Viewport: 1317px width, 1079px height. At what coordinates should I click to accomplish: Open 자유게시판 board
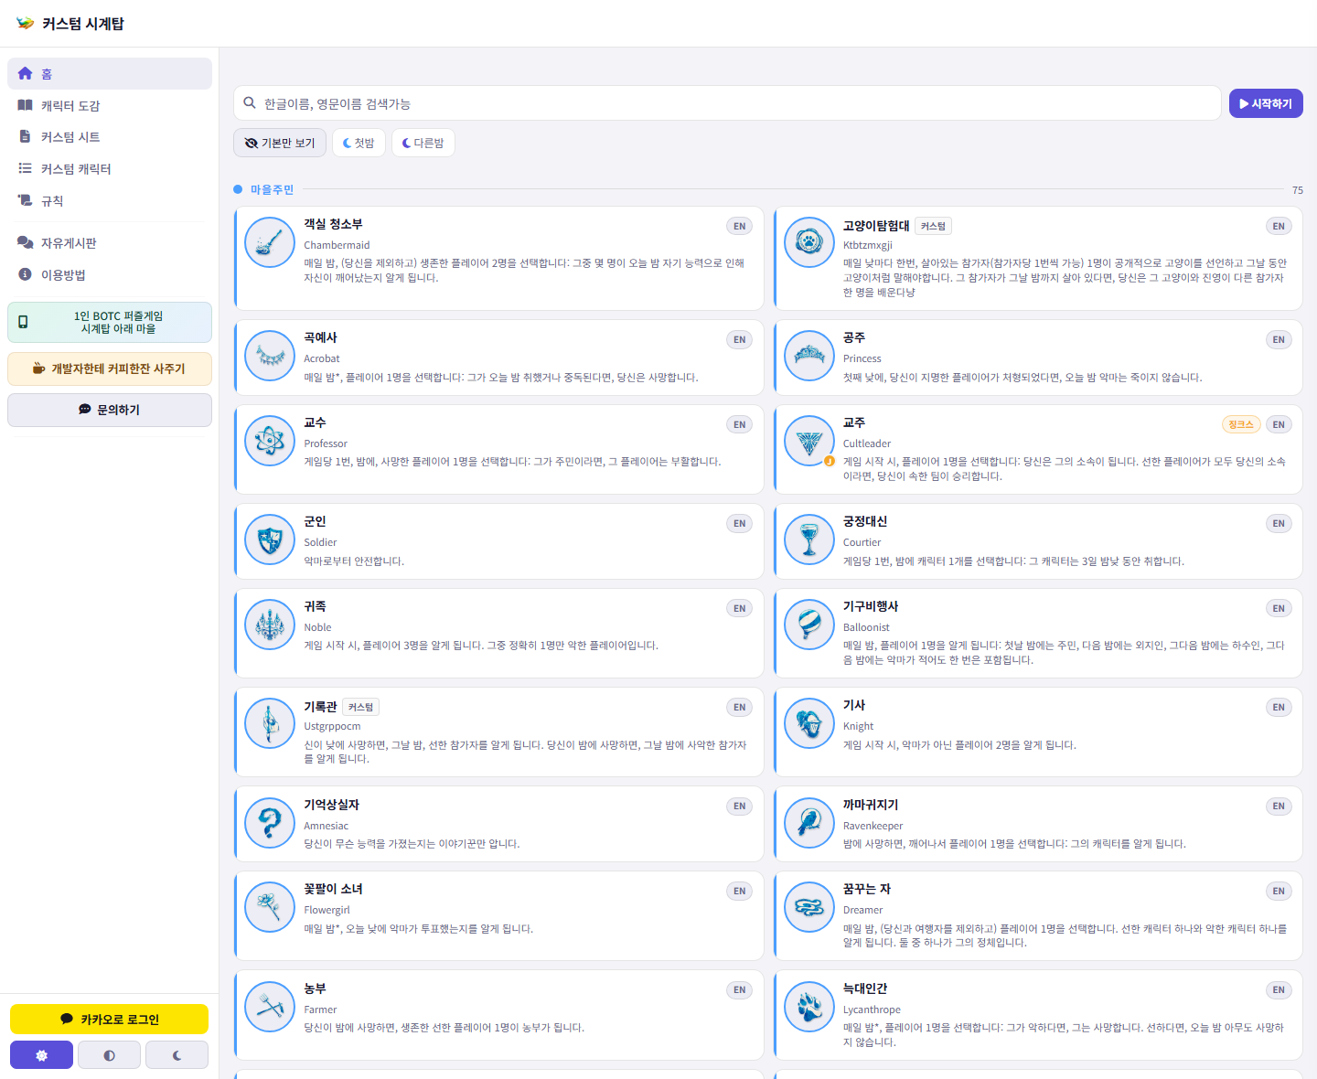tap(110, 243)
